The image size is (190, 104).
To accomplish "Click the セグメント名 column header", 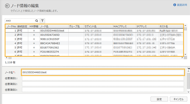I will click(98, 26).
